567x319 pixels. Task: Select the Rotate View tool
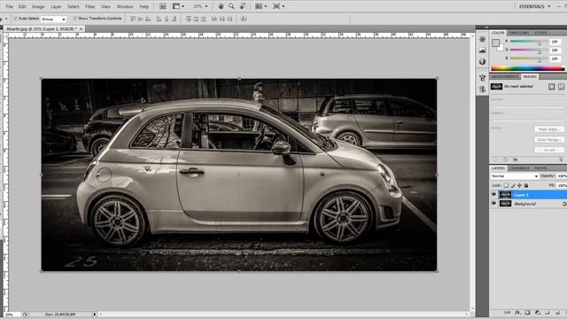(x=243, y=6)
